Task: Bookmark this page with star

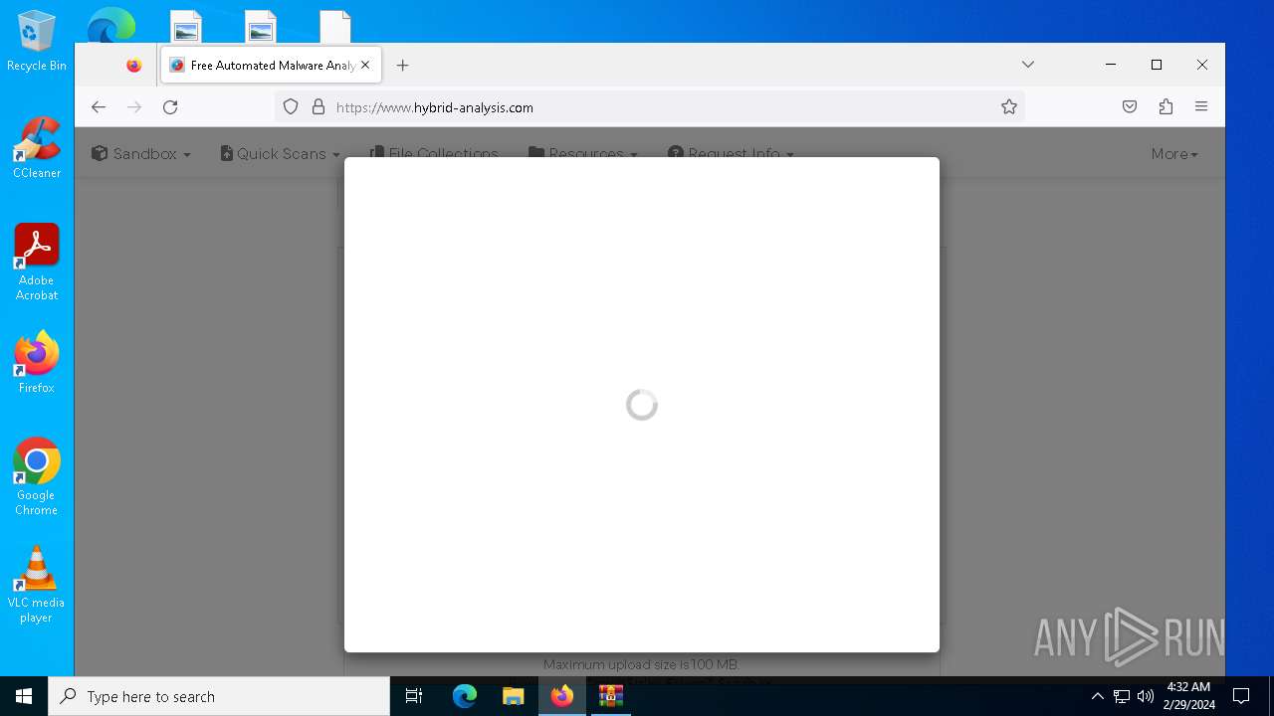Action: (x=1009, y=107)
